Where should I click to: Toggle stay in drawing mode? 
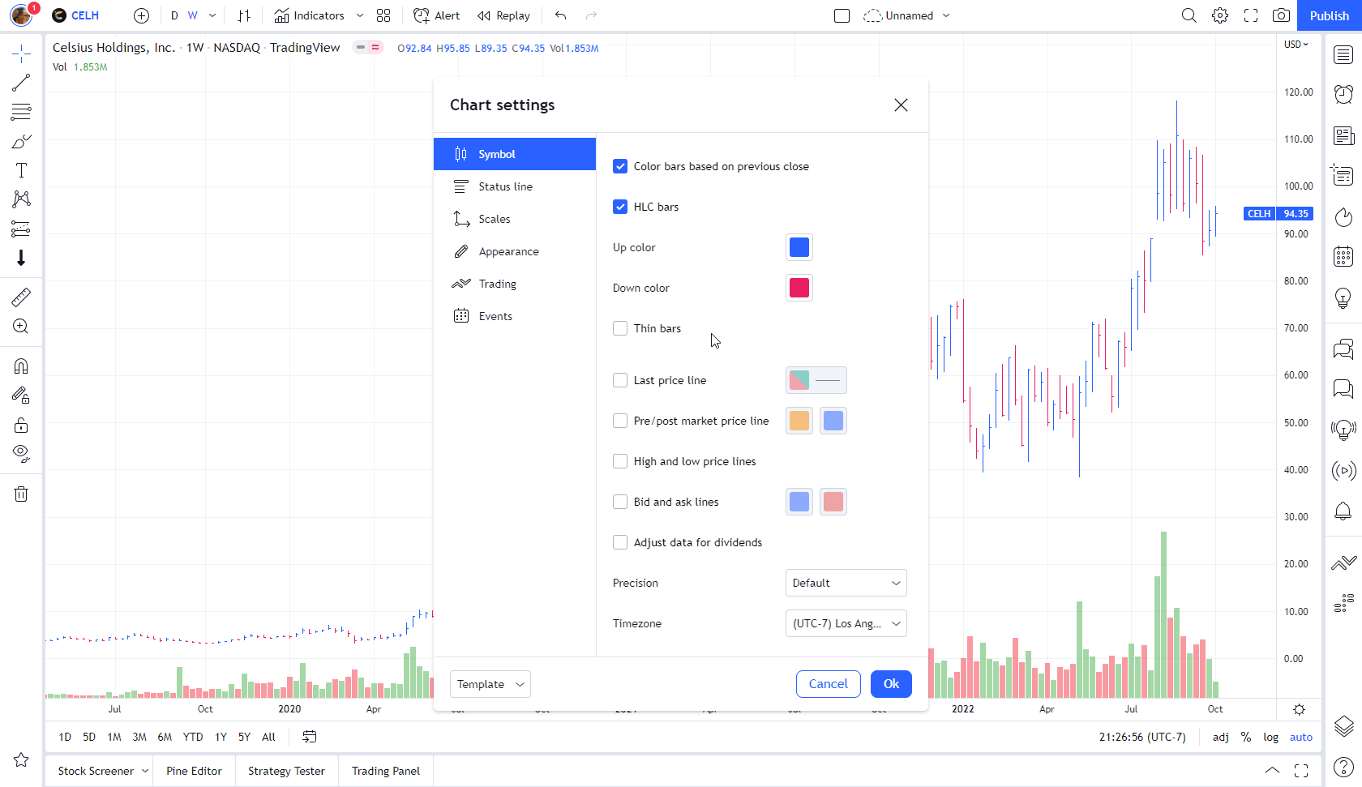click(21, 396)
